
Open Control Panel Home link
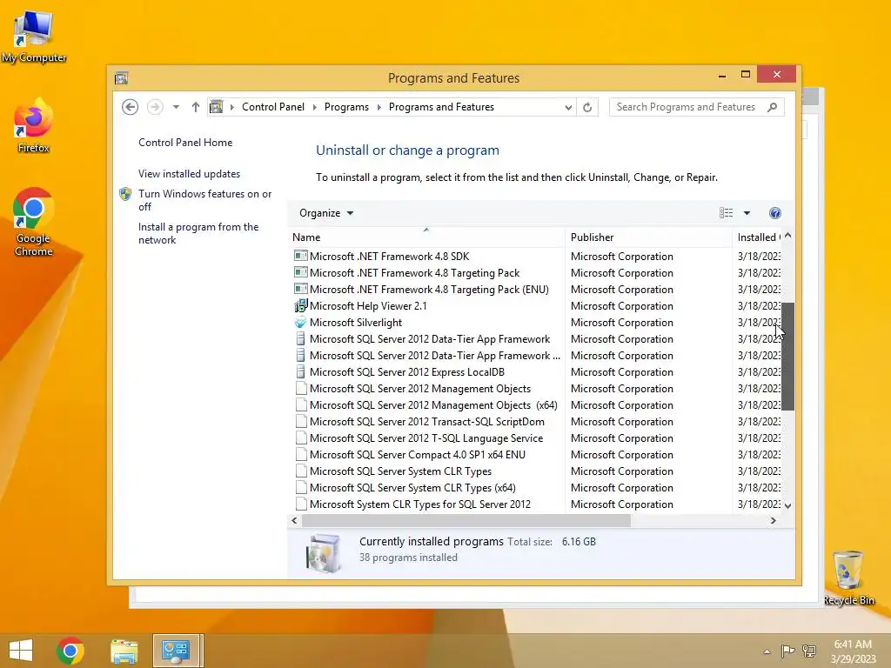(x=185, y=143)
